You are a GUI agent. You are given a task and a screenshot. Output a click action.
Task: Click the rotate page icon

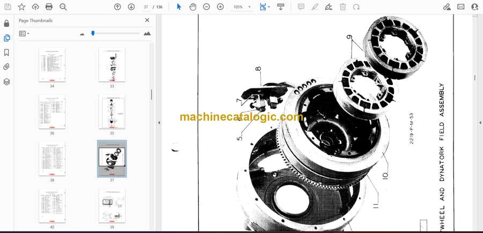(356, 7)
